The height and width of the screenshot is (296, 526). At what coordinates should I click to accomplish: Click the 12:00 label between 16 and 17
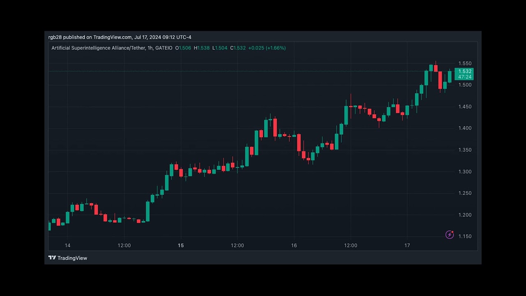(x=351, y=245)
